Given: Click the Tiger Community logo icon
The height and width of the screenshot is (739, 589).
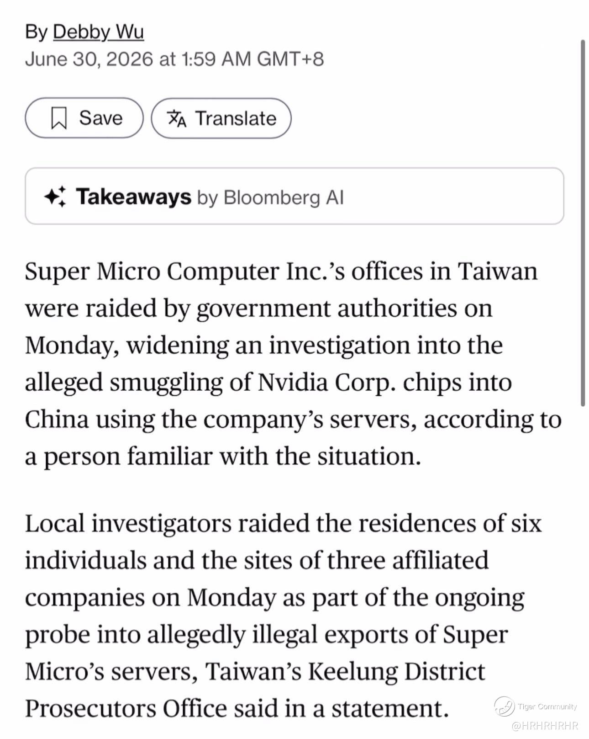Looking at the screenshot, I should (504, 707).
